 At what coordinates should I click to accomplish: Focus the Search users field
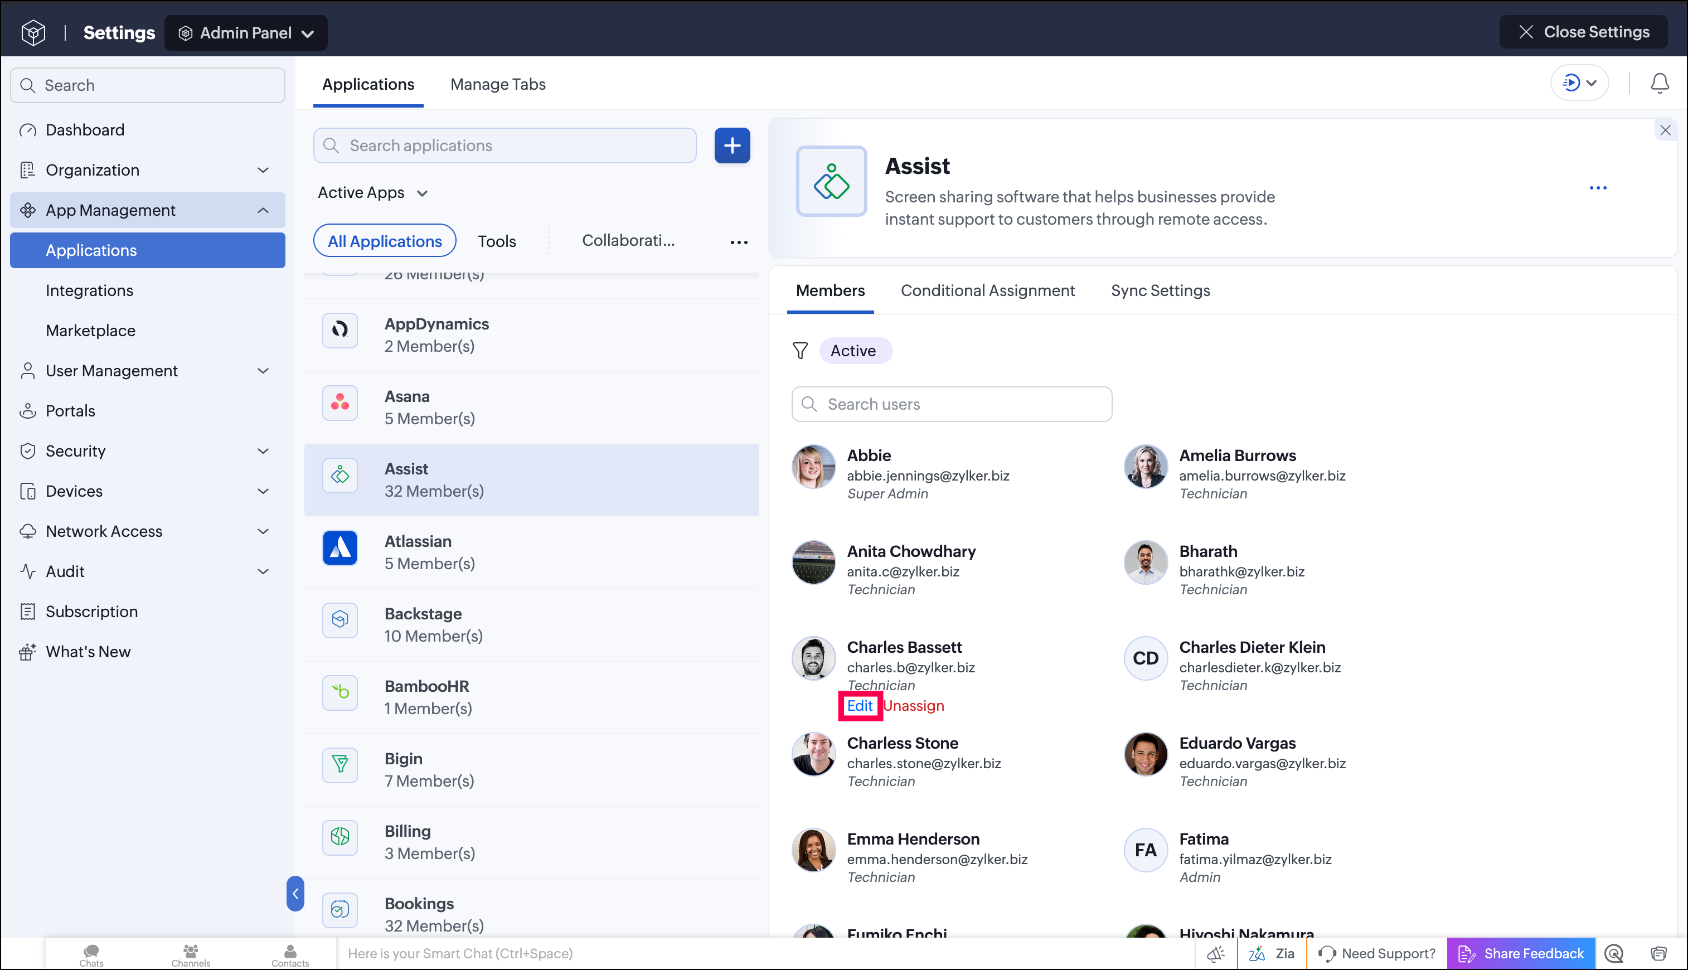952,404
